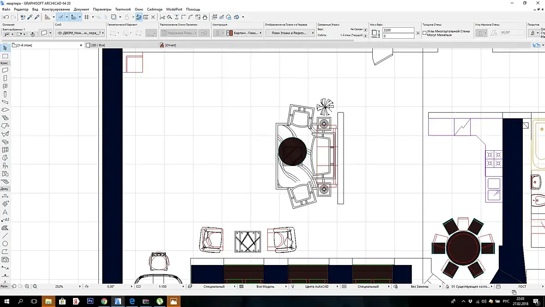Select the Text tool in the toolbox

point(5,212)
